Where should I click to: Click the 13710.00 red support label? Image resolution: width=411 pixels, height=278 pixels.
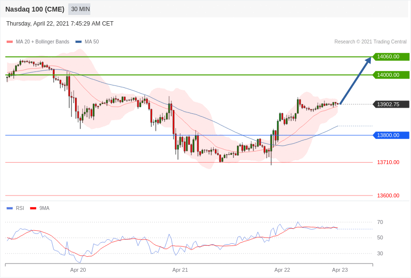[388, 162]
